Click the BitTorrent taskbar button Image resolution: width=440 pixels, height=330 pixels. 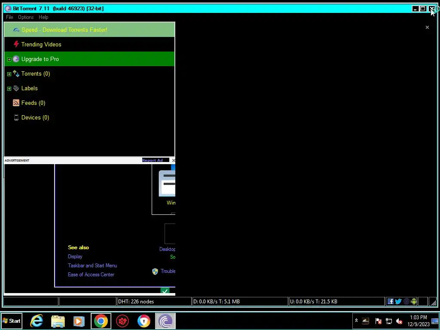pos(165,321)
